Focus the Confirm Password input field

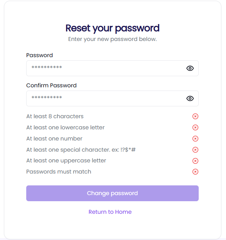[x=112, y=98]
